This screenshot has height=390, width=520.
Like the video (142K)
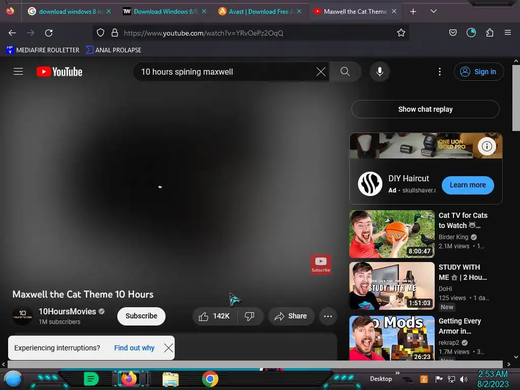coord(214,316)
